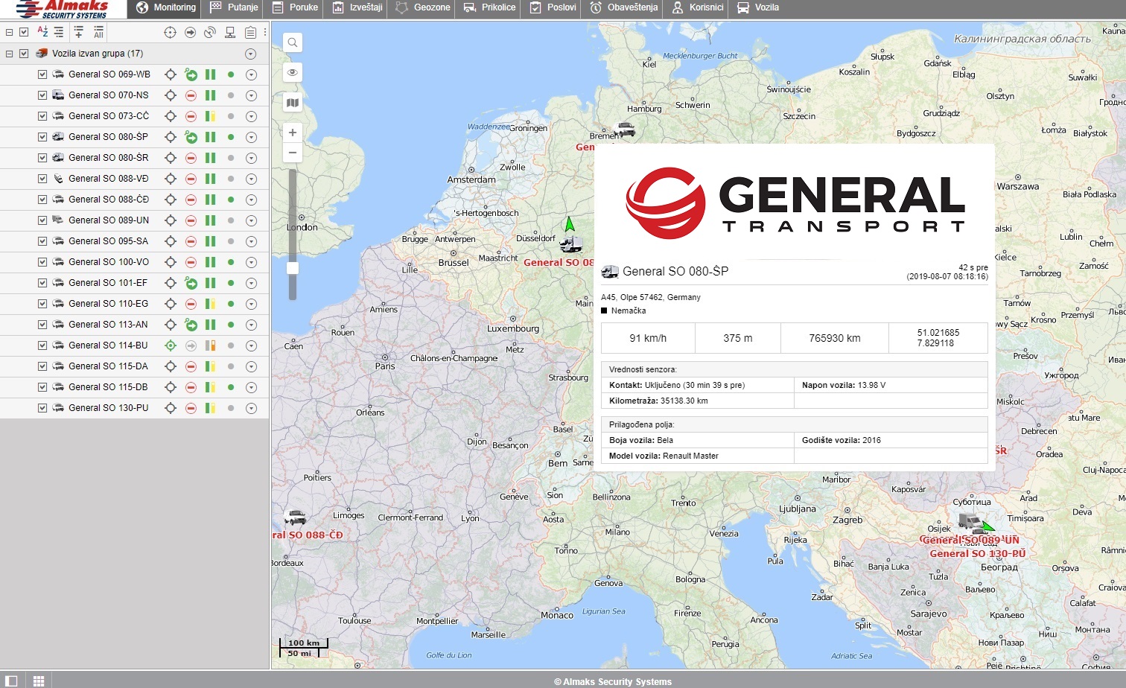Select General SO 101-EF in the list

[x=108, y=283]
